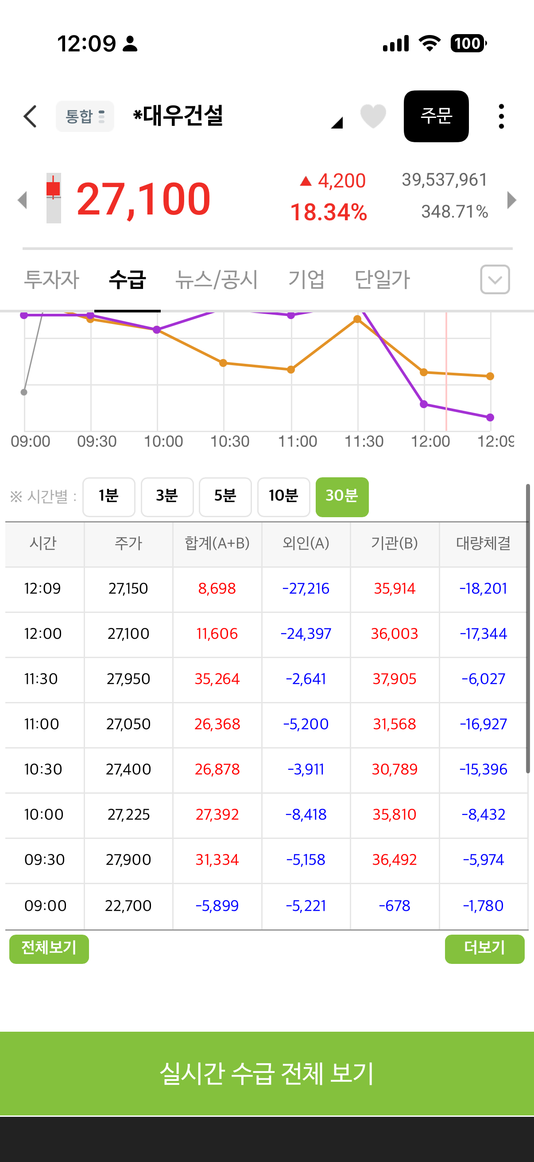Select the 5분 time interval

[225, 497]
